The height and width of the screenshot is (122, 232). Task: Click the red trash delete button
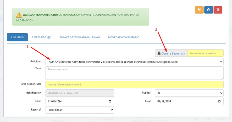click(x=218, y=10)
